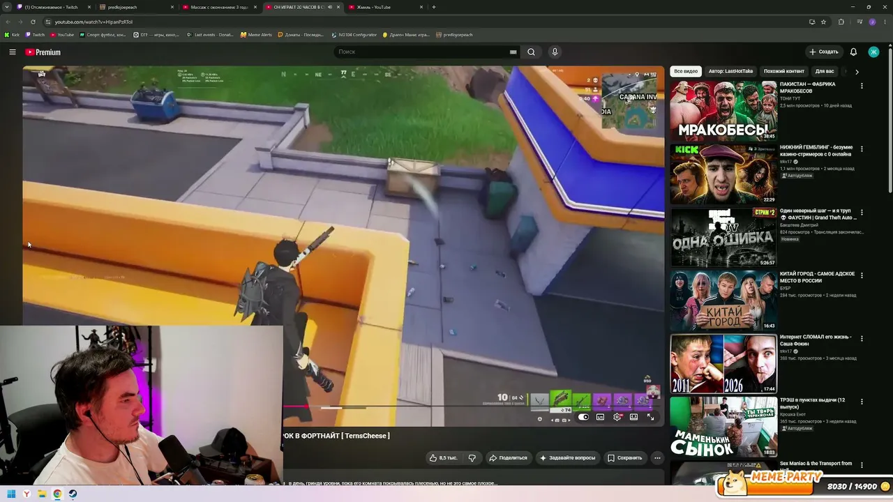The image size is (893, 502).
Task: Like the video with thumbs up
Action: [444, 458]
